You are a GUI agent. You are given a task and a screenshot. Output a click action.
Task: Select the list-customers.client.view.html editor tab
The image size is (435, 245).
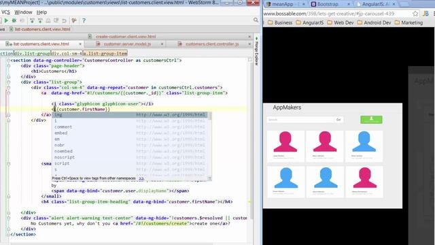pos(41,44)
